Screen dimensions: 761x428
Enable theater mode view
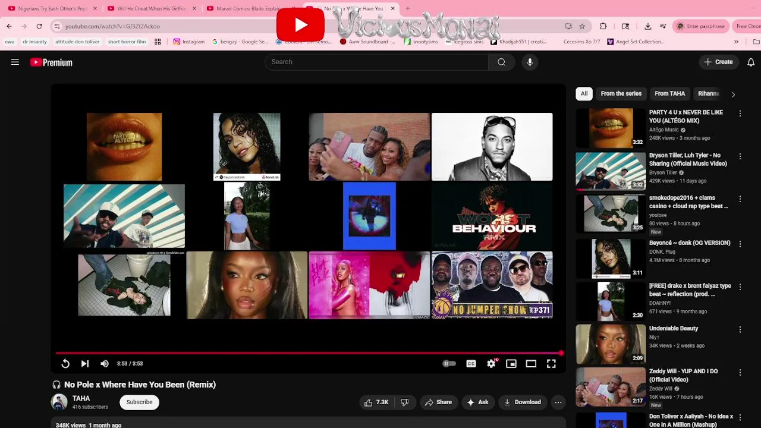pyautogui.click(x=531, y=364)
